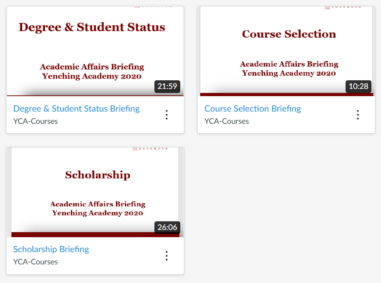This screenshot has width=381, height=283.
Task: Play the Degree & Student Status video thumbnail
Action: pyautogui.click(x=95, y=51)
